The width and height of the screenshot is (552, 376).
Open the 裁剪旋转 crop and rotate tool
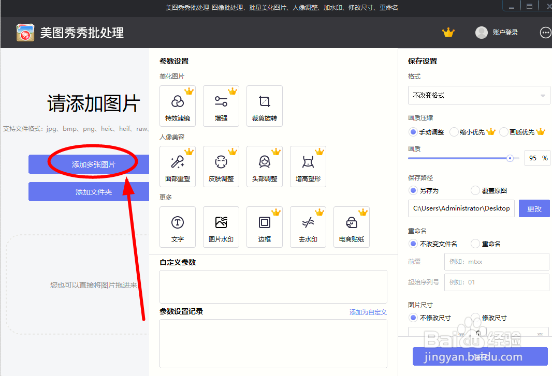265,106
